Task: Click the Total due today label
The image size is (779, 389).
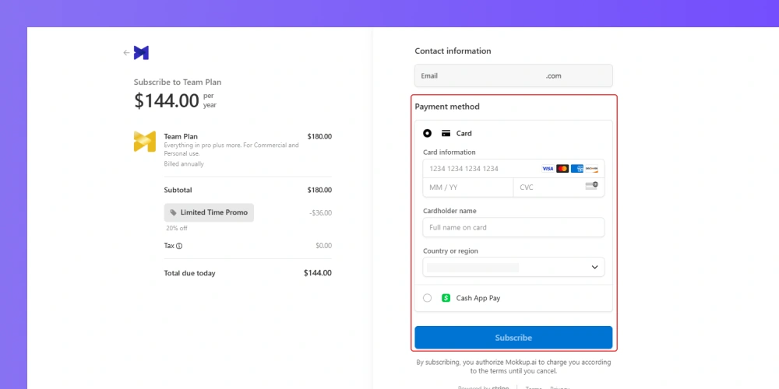Action: pos(190,273)
